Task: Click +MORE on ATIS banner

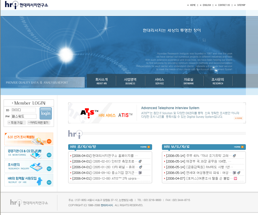Action: pyautogui.click(x=238, y=118)
